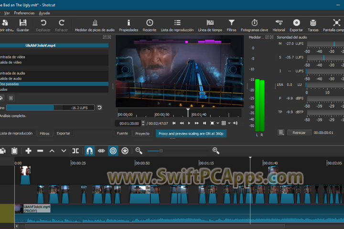The image size is (344, 229).
Task: Open the Propiedades panel icon
Action: (x=129, y=23)
